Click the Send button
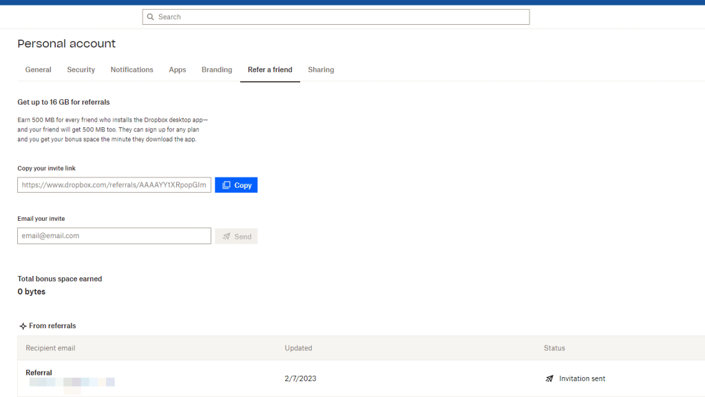Screen dimensions: 705x397 click(236, 235)
